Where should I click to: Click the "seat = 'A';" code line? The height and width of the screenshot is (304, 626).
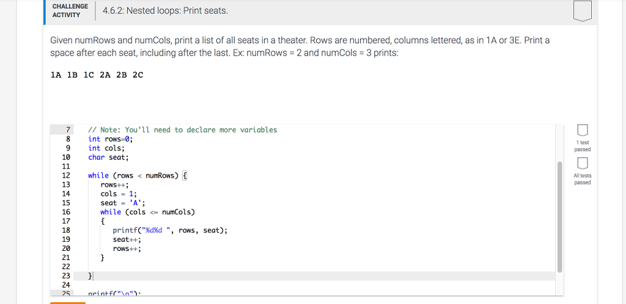pos(122,203)
